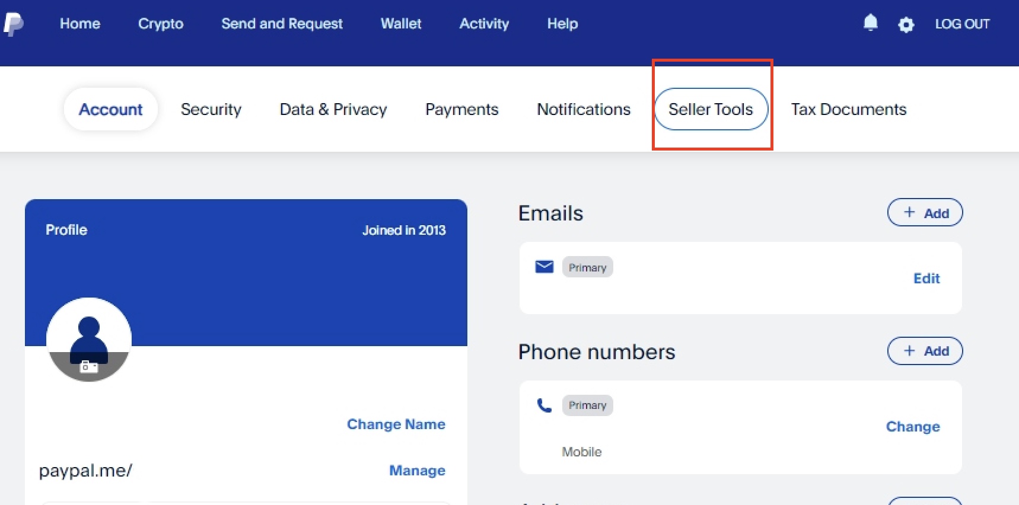Click the phone handset icon
Viewport: 1019px width, 505px height.
click(x=544, y=405)
